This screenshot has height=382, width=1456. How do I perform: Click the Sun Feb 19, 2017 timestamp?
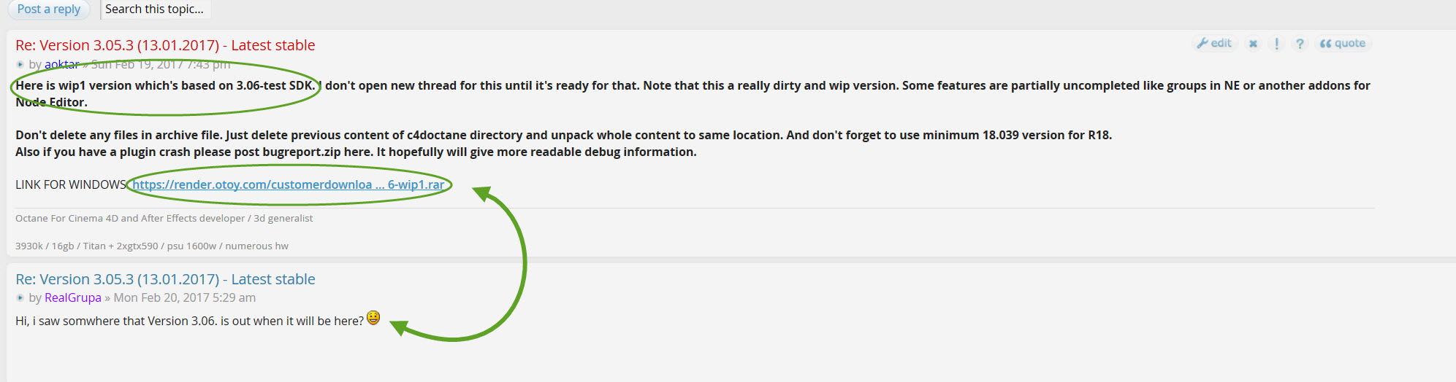(161, 64)
